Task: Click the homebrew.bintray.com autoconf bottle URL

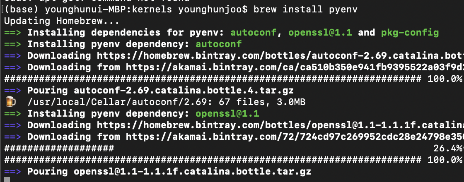Action: point(280,56)
